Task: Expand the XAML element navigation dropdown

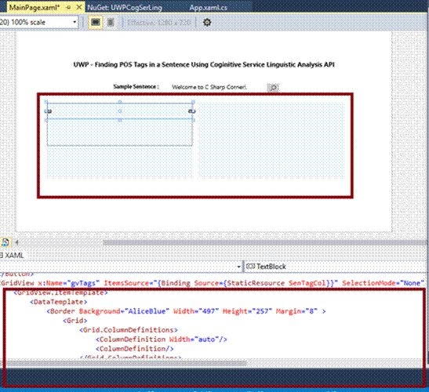Action: click(x=120, y=266)
